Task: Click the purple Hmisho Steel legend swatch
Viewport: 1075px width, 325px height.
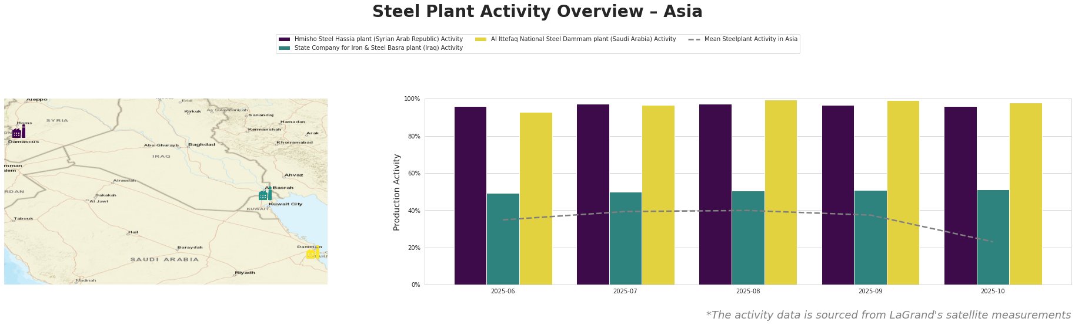Action: [x=285, y=39]
